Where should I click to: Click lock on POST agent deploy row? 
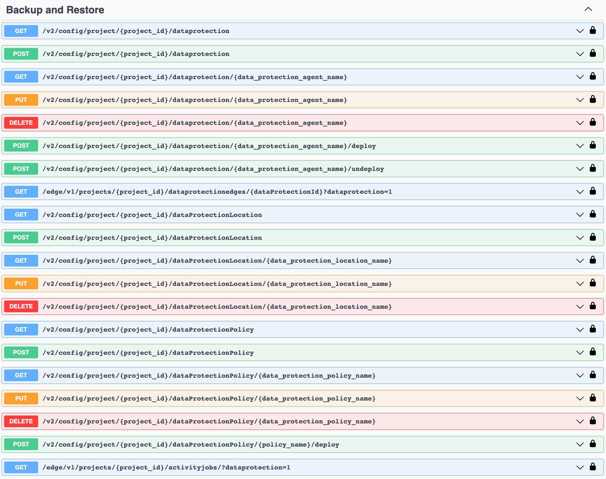593,145
